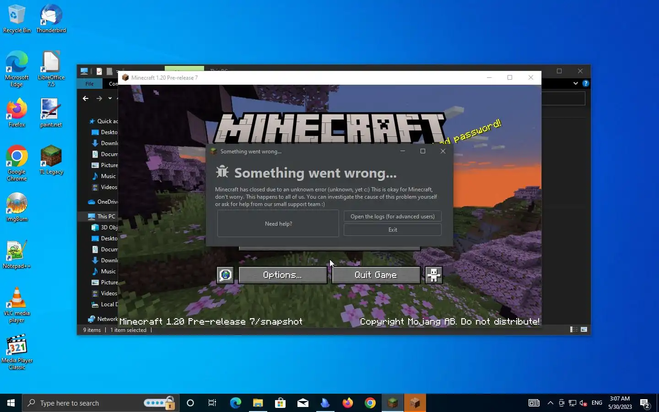
Task: Open Minecraft accessibility settings icon button
Action: click(433, 275)
